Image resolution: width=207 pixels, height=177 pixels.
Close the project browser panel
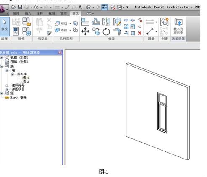[60, 52]
